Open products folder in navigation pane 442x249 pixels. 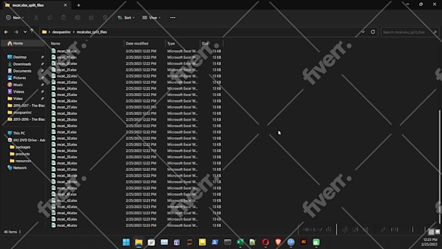[23, 154]
